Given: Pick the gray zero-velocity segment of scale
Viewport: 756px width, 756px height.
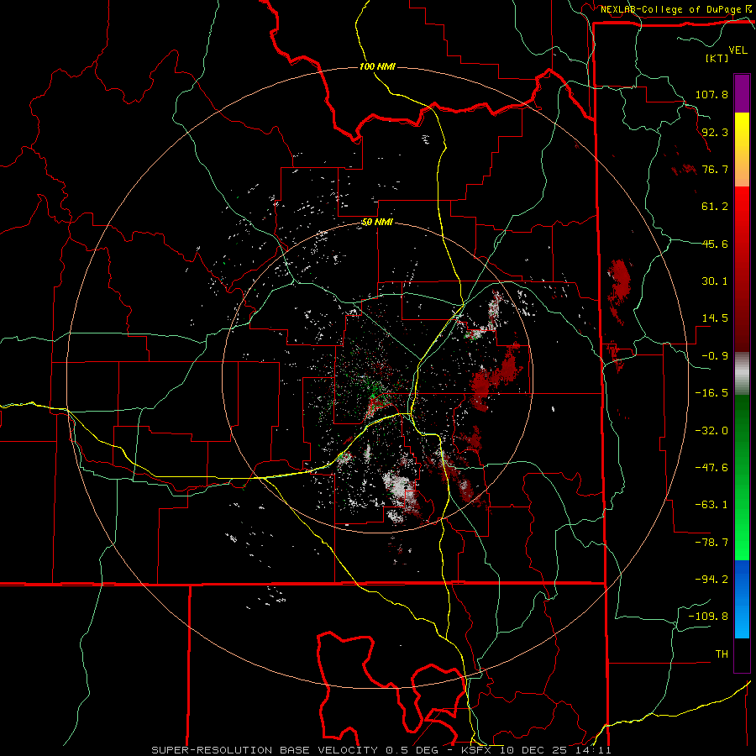Looking at the screenshot, I should pos(742,374).
